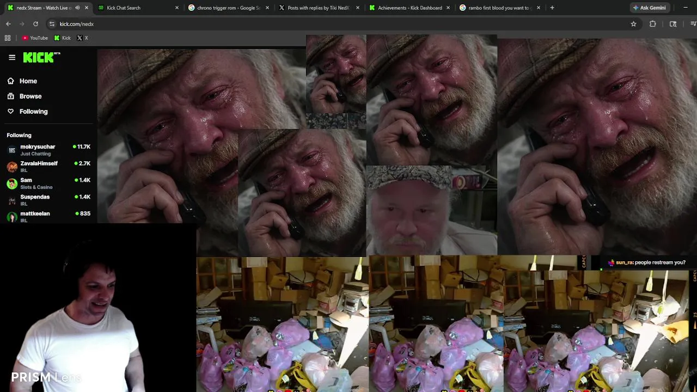This screenshot has height=392, width=697.
Task: Open ZavalaHimself's channel
Action: 48,167
